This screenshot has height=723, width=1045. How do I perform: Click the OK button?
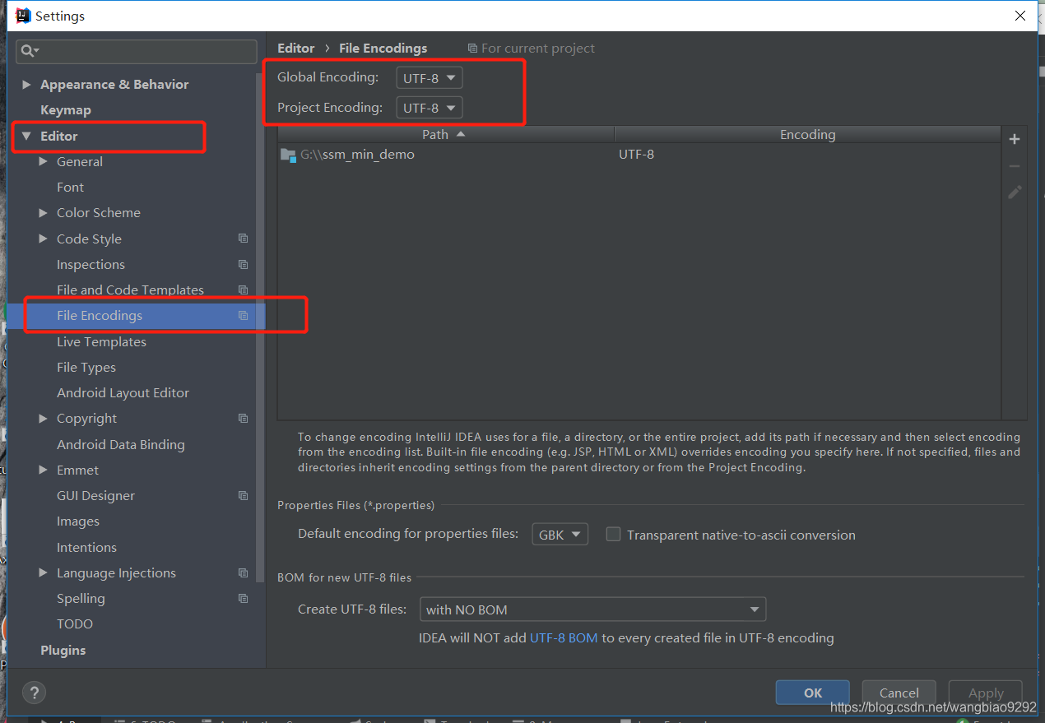813,693
